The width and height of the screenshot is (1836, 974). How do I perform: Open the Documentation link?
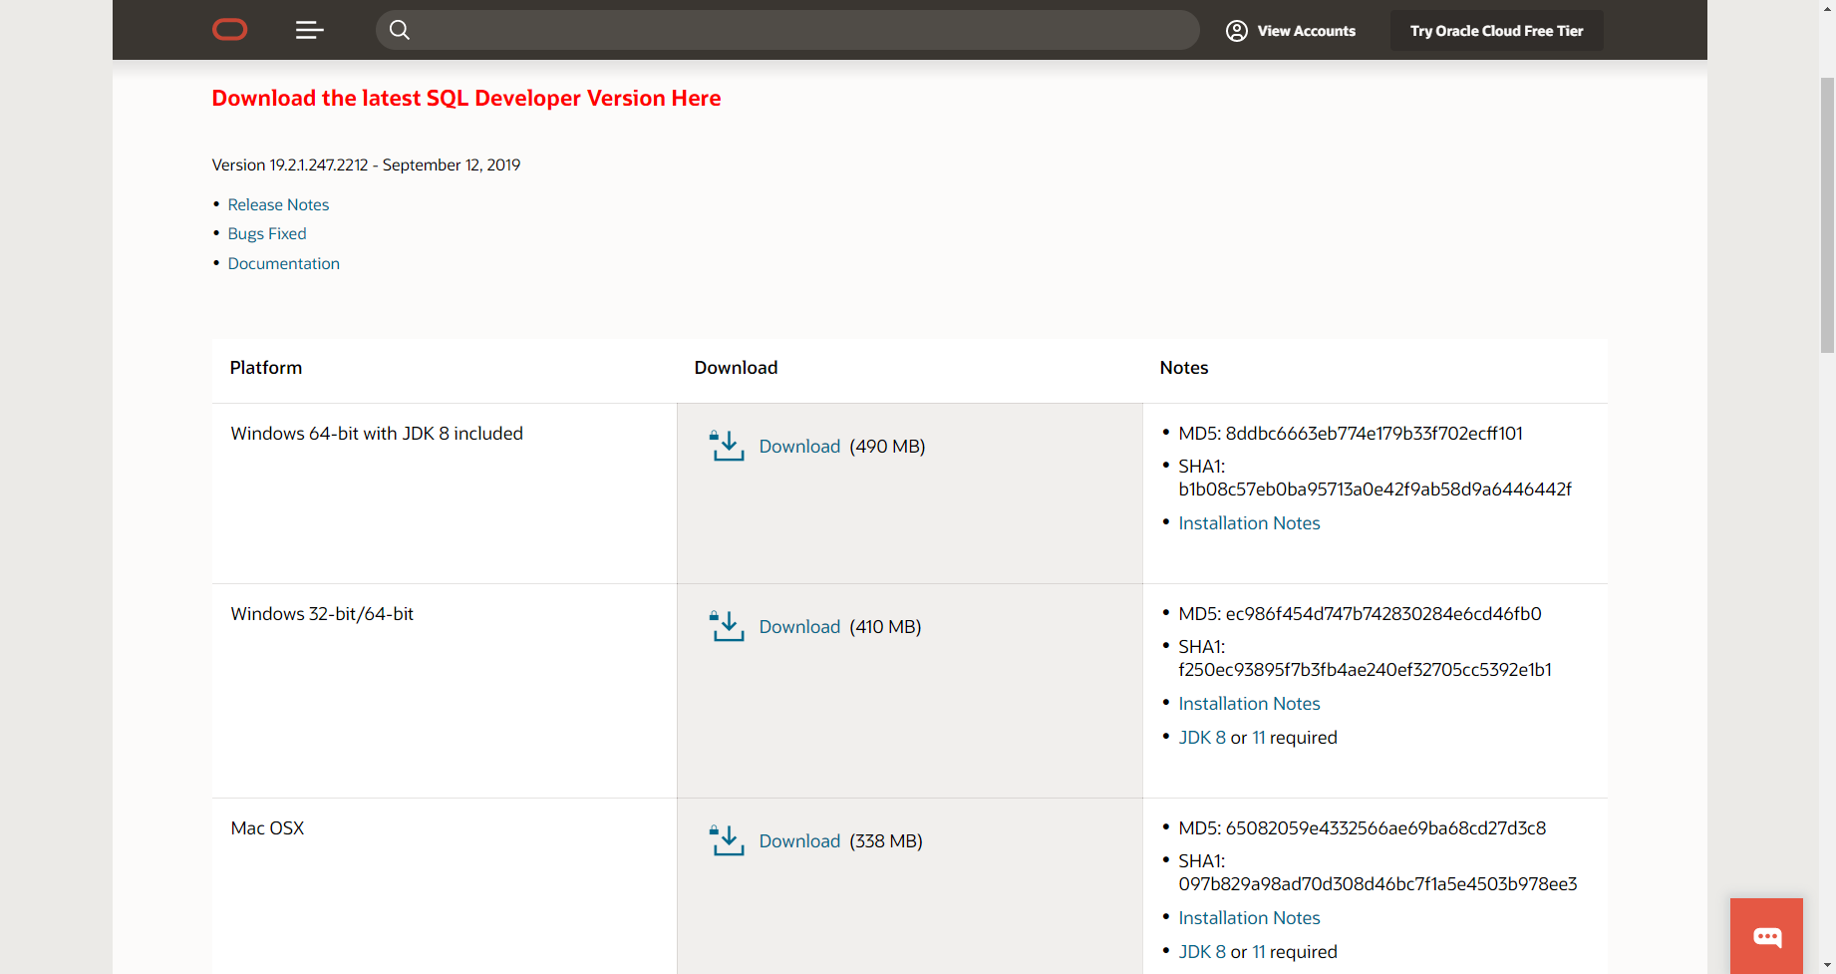(284, 263)
